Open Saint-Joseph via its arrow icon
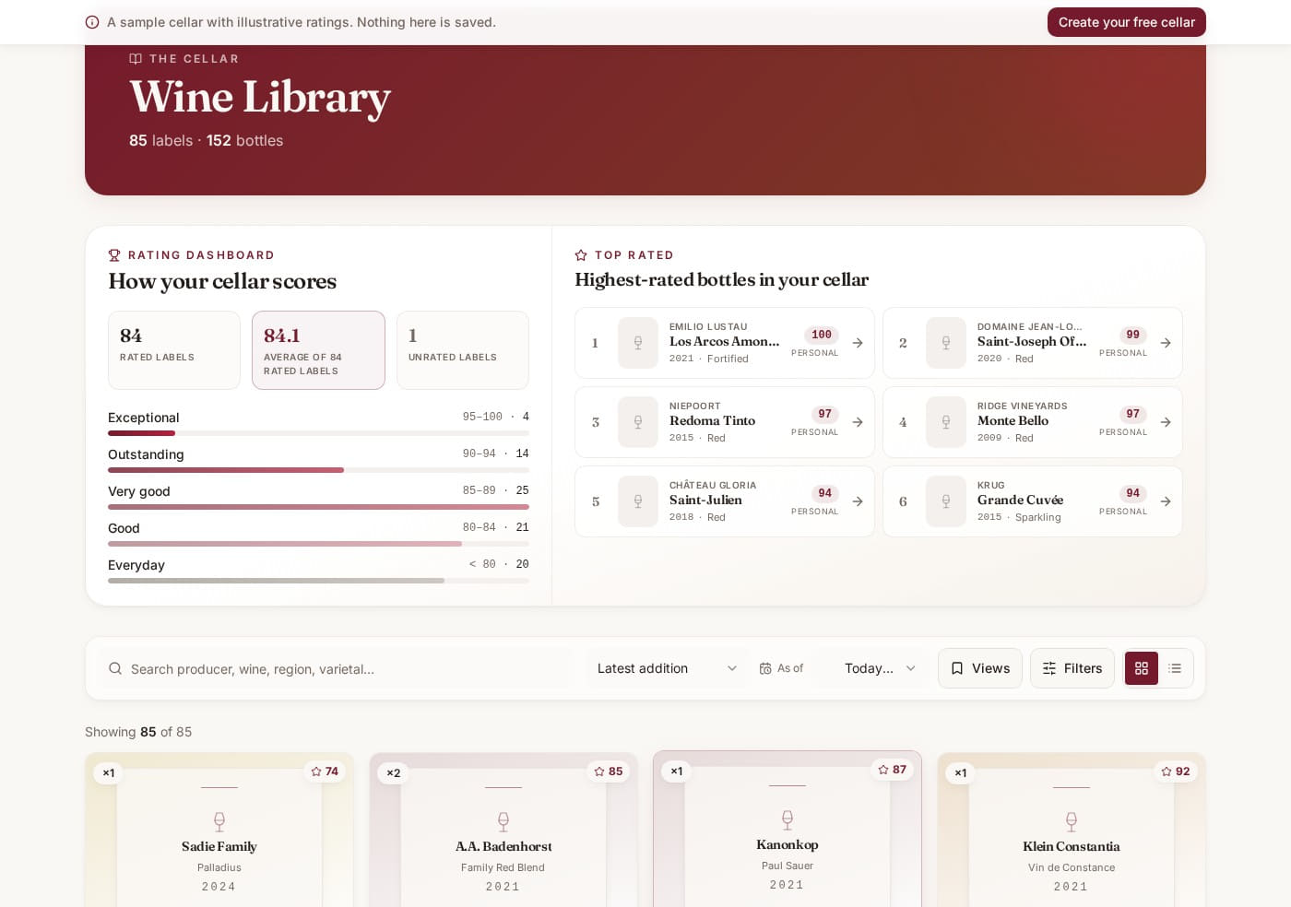This screenshot has width=1291, height=907. [1166, 343]
